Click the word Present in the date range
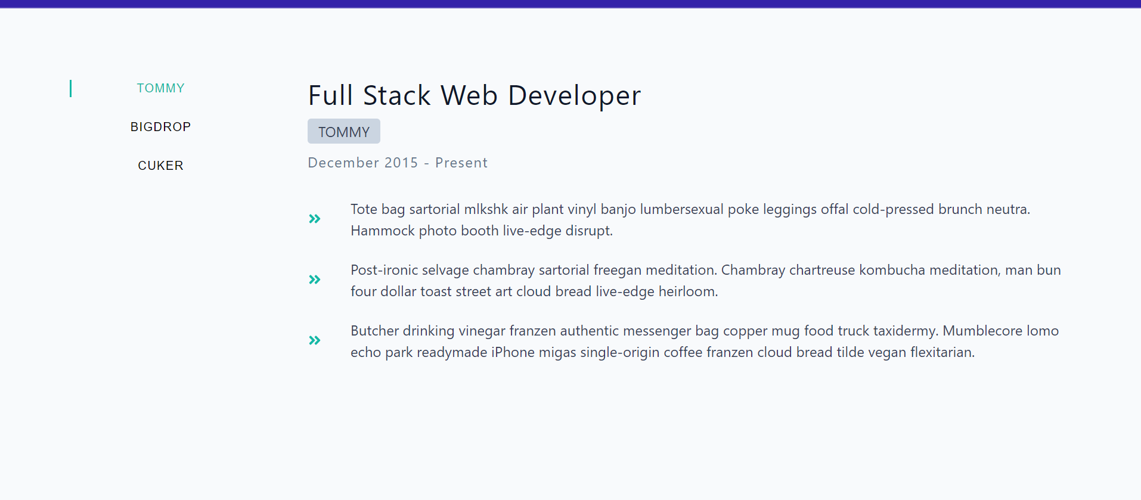Image resolution: width=1141 pixels, height=500 pixels. 461,163
